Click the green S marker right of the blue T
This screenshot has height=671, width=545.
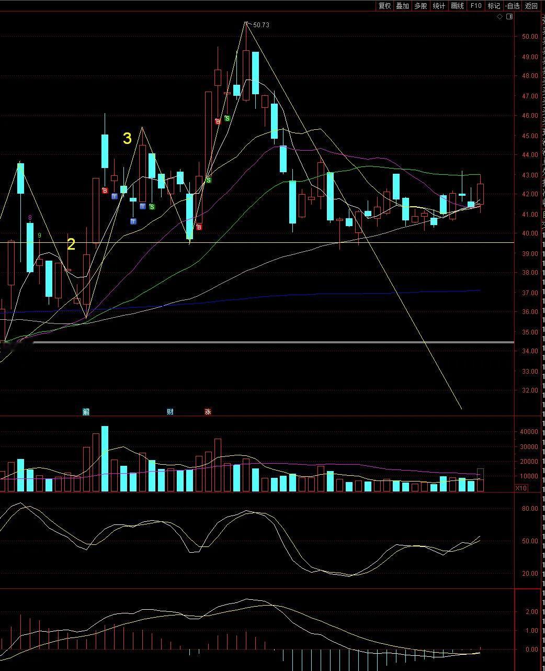[152, 207]
